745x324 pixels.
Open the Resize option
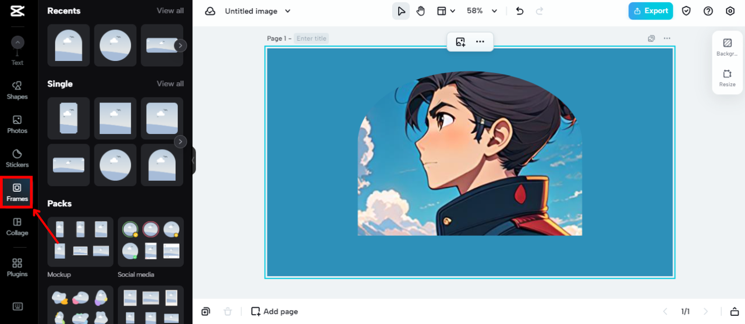coord(727,78)
